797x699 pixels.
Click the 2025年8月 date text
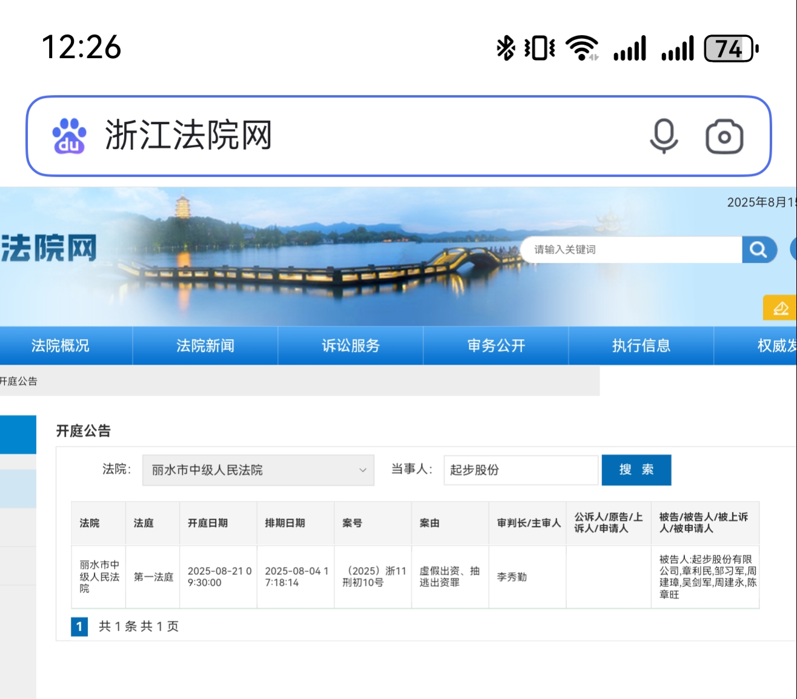[x=761, y=202]
